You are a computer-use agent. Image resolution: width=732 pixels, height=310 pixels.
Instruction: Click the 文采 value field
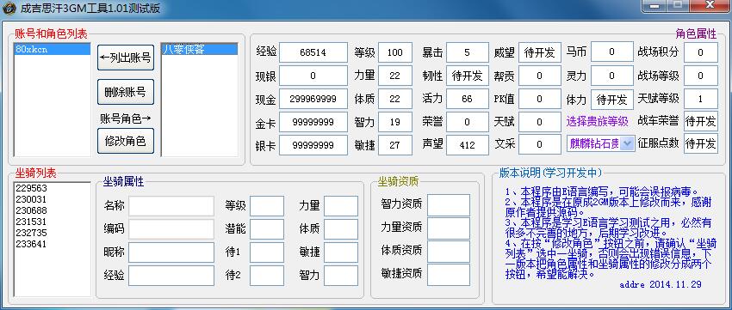tap(540, 145)
